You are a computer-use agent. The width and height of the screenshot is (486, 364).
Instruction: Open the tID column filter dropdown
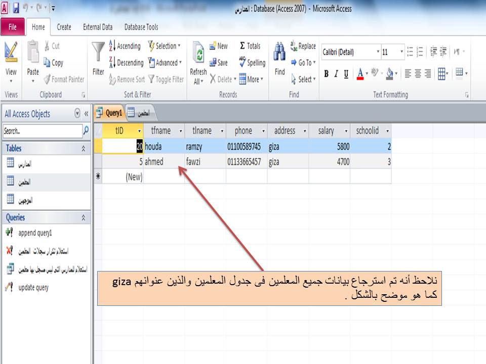click(x=140, y=130)
